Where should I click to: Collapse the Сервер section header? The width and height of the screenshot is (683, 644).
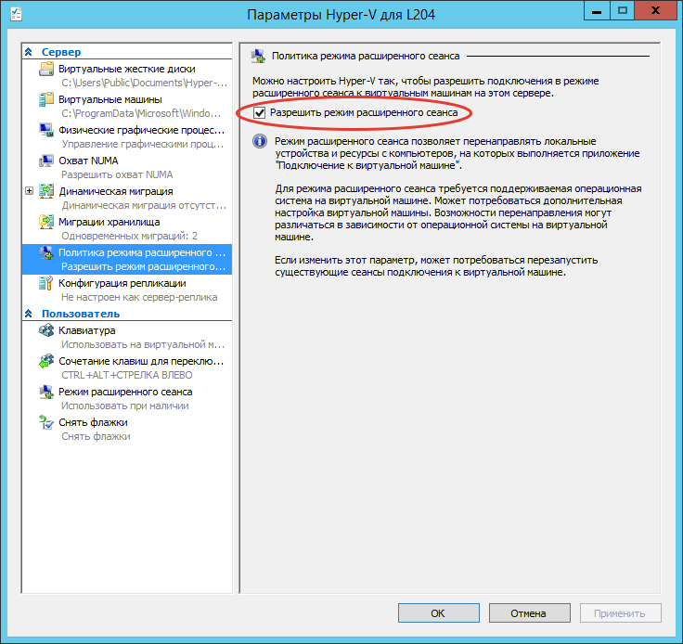(29, 53)
